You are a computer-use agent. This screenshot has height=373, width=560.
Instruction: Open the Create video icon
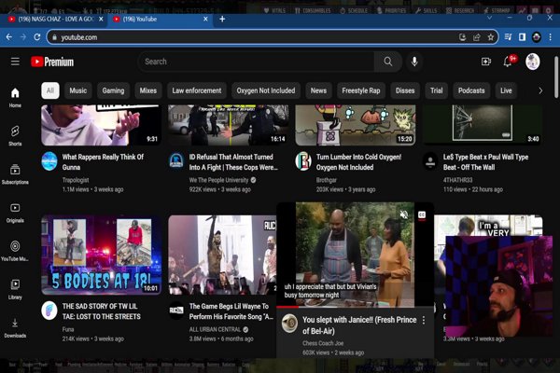pyautogui.click(x=486, y=62)
